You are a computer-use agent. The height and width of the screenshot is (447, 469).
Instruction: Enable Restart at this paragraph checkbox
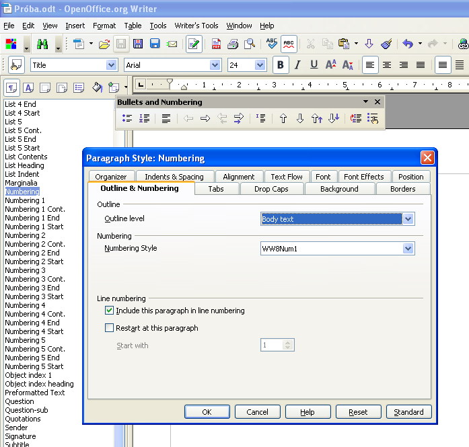(110, 328)
